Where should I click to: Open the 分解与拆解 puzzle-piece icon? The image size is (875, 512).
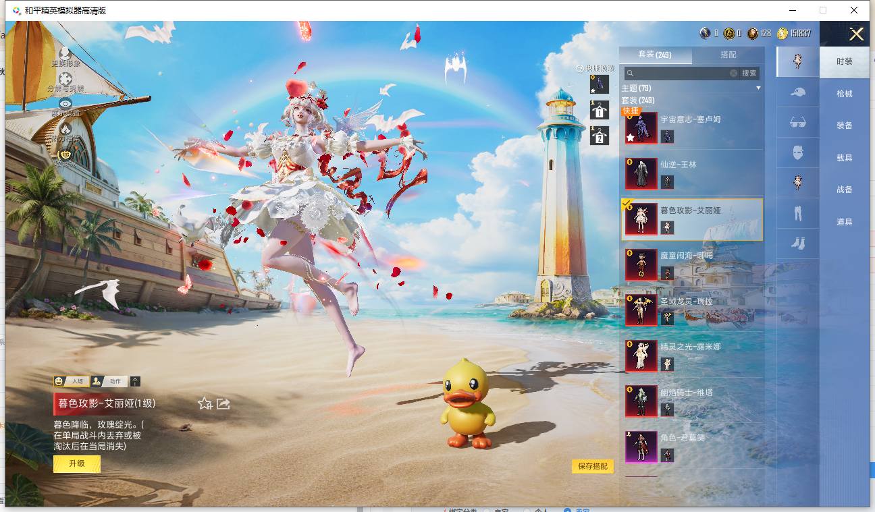(65, 79)
